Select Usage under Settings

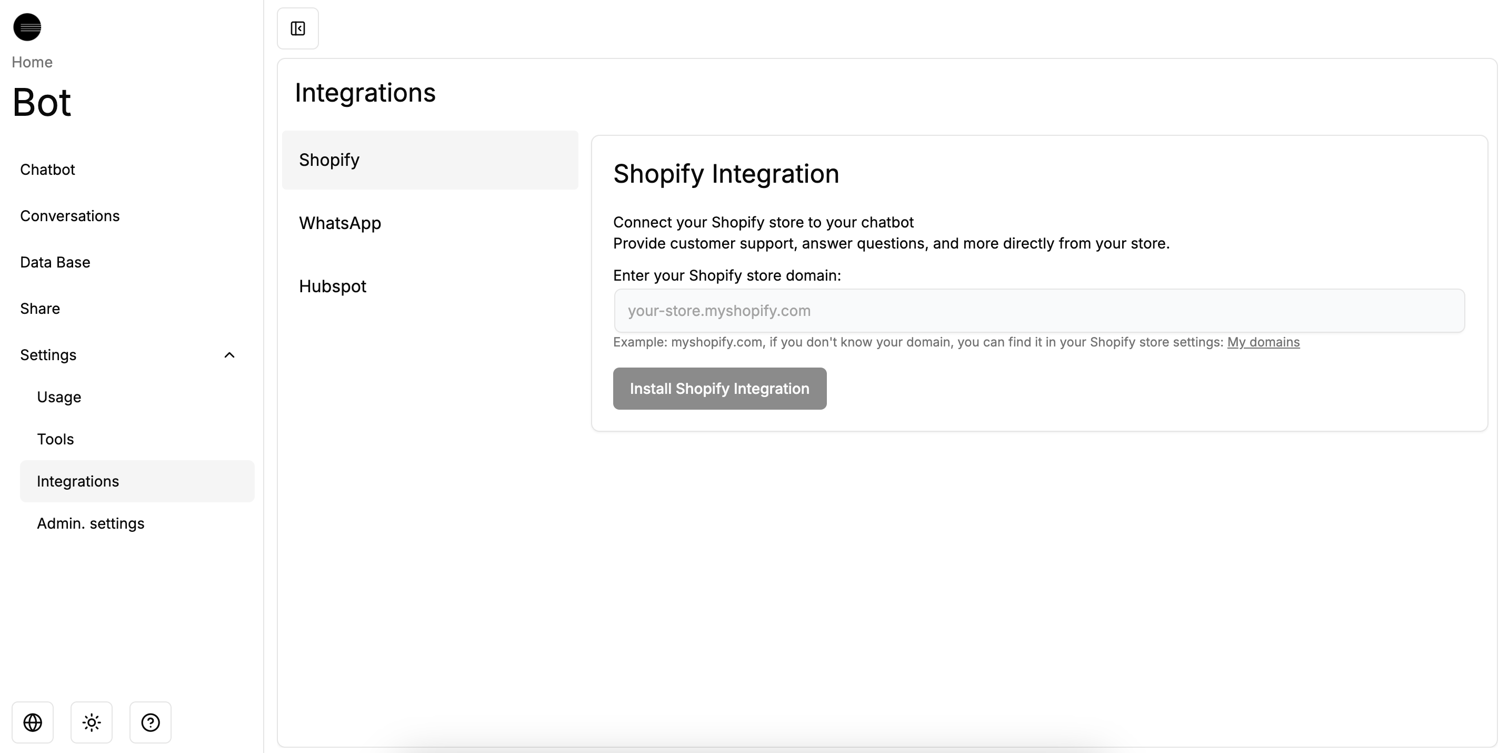pos(59,397)
